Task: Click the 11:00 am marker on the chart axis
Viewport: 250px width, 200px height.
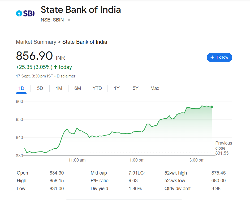Action: (x=77, y=160)
